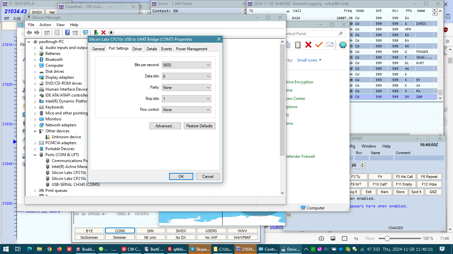
Task: Collapse Other devices node
Action: pyautogui.click(x=35, y=131)
